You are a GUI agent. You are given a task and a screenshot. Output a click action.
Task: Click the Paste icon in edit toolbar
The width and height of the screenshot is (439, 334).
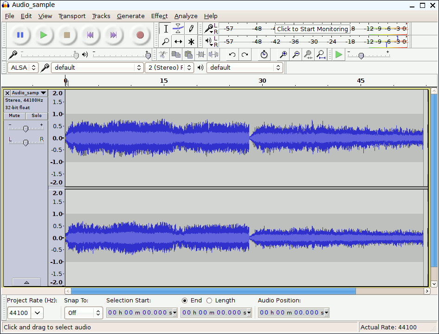coord(188,54)
